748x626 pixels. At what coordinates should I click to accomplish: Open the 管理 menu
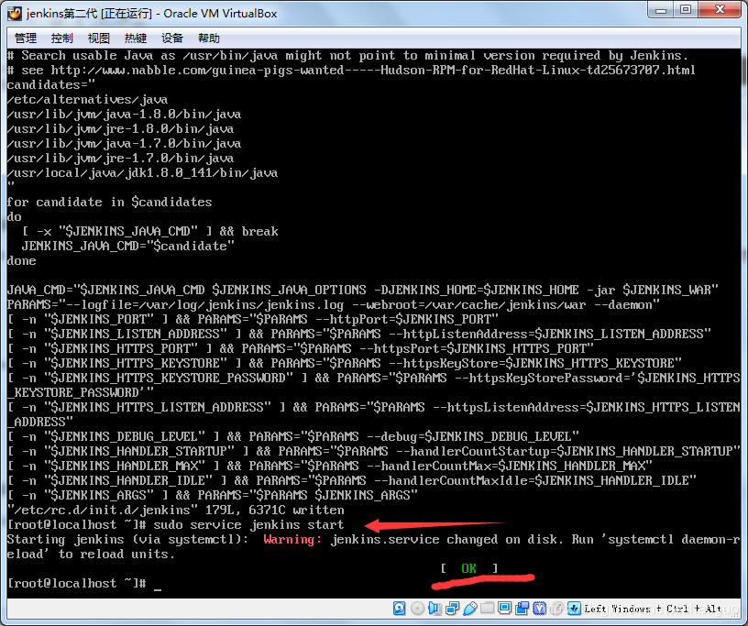[26, 38]
